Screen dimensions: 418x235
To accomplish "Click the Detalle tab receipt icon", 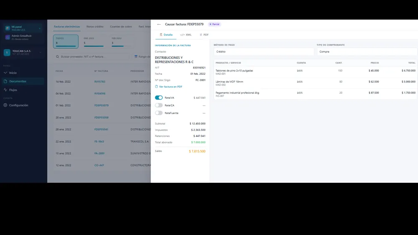I will coord(161,35).
